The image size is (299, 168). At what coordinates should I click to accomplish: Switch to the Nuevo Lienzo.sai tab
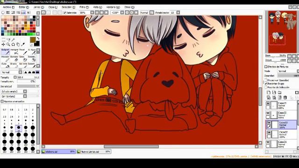point(94,152)
